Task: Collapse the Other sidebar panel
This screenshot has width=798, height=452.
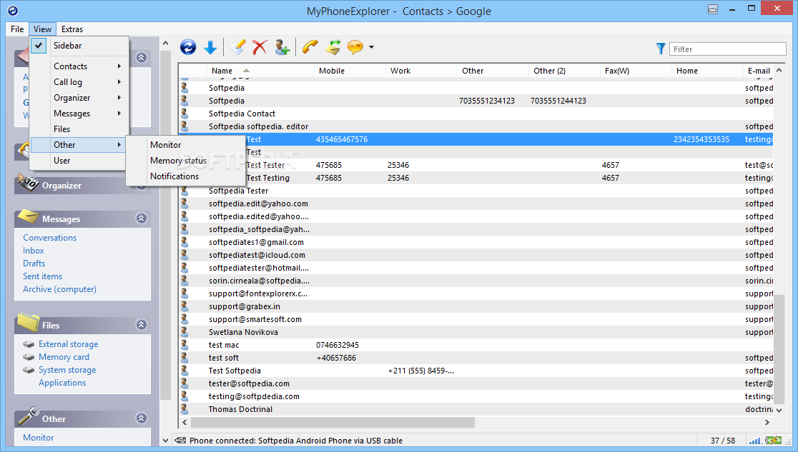Action: click(x=142, y=418)
